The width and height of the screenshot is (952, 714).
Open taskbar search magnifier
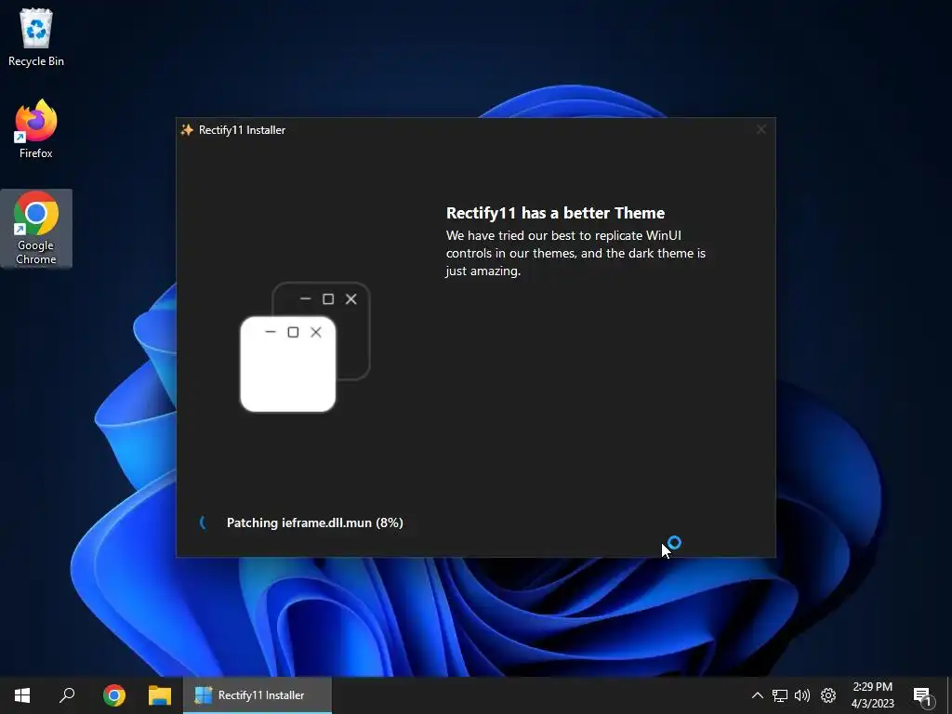[67, 695]
